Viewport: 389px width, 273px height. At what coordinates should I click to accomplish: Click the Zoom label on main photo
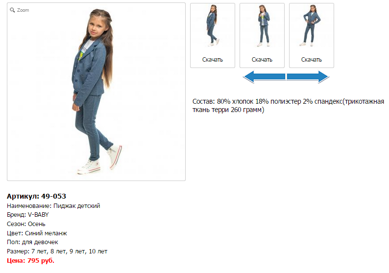point(23,10)
